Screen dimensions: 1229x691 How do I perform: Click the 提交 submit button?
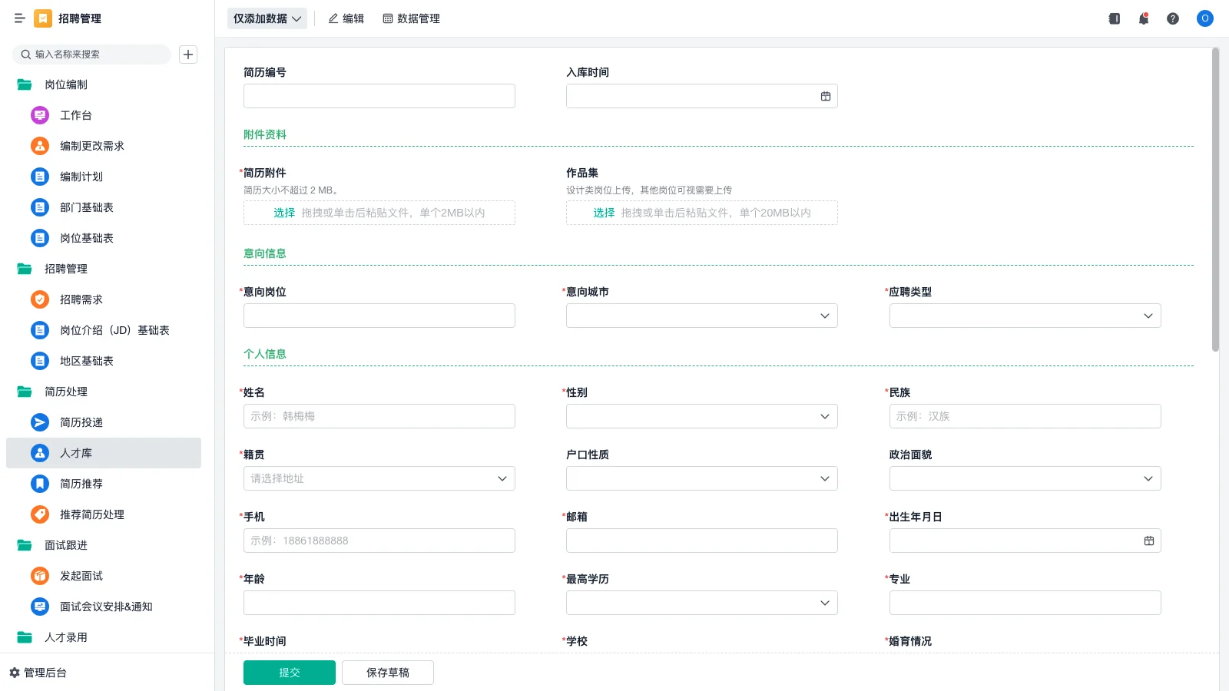coord(290,672)
